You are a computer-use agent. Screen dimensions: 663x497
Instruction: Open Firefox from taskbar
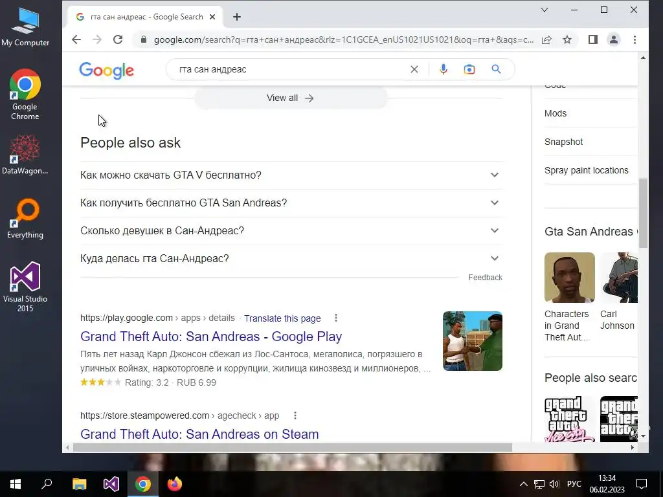pos(175,484)
